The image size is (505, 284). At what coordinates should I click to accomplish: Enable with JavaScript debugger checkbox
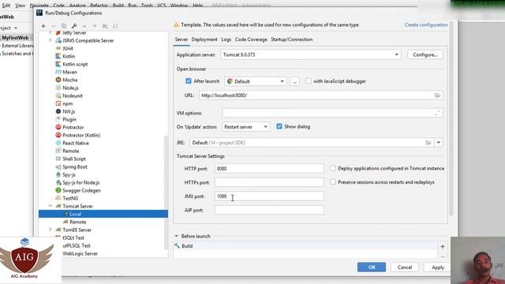pyautogui.click(x=309, y=80)
